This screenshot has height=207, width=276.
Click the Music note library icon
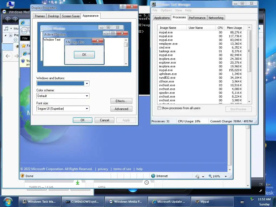click(6, 29)
